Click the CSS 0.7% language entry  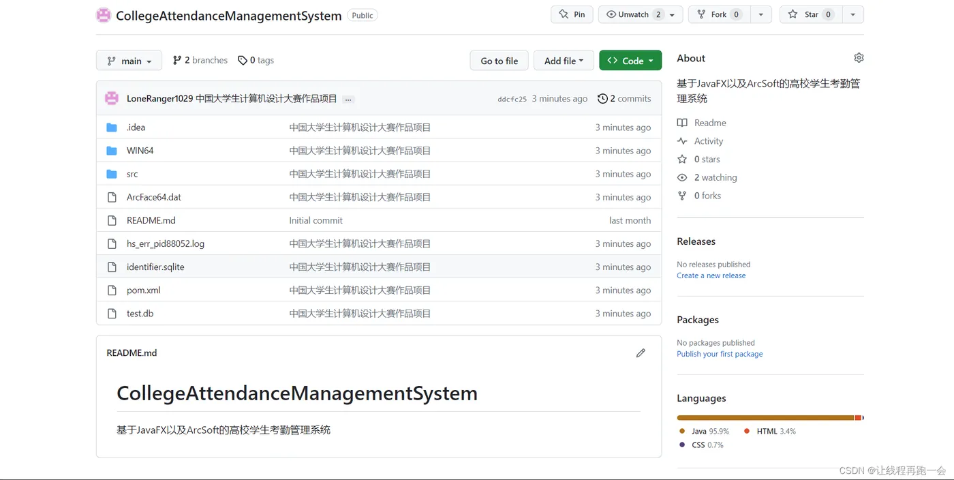click(x=701, y=445)
